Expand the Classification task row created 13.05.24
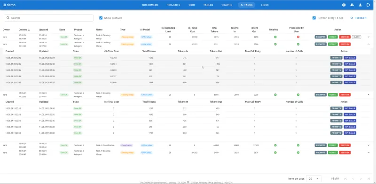This screenshot has height=184, width=376. coord(368,145)
